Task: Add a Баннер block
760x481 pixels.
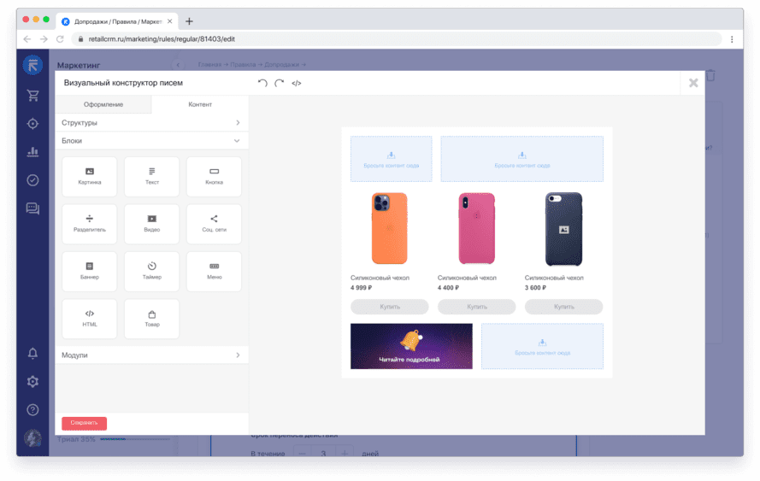Action: (x=90, y=272)
